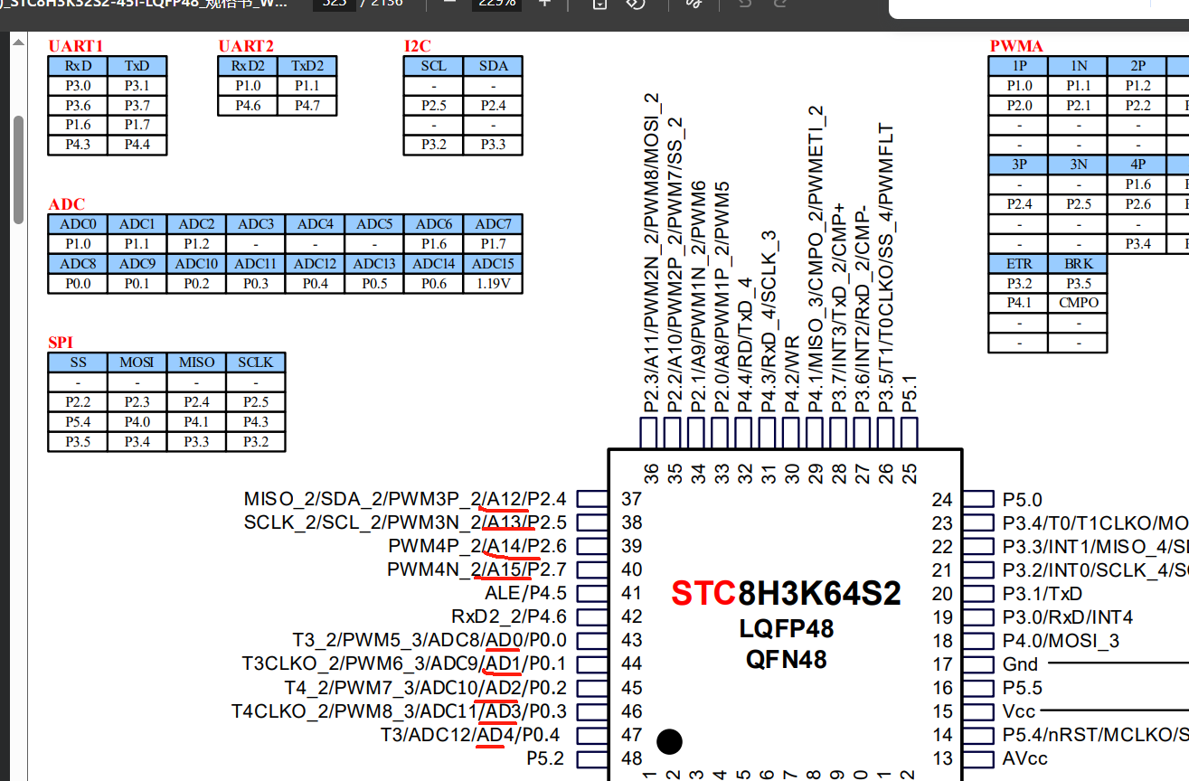1189x781 pixels.
Task: Click the P5.5 label at pin 16
Action: tap(1023, 688)
